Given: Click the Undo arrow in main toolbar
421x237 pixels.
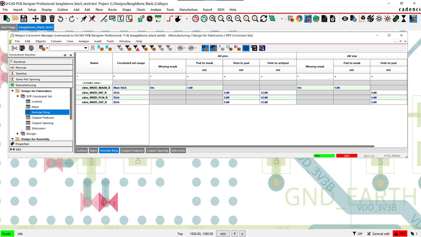Looking at the screenshot, I should point(60,19).
